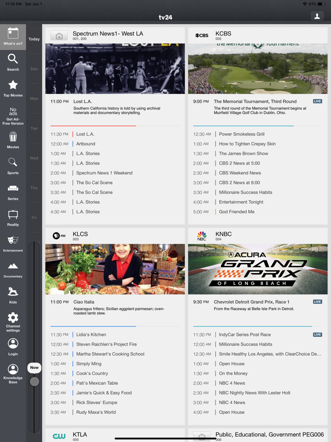Tap the Now label on timeline
This screenshot has height=442, width=331.
click(35, 368)
